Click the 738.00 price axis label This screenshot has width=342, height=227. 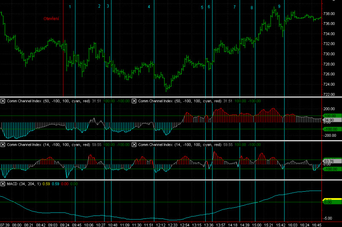(x=329, y=14)
